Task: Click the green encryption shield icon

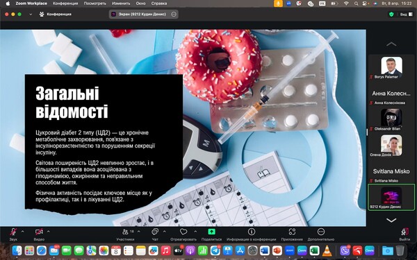Action: click(391, 15)
